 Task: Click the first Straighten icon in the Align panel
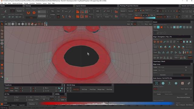coord(155,42)
